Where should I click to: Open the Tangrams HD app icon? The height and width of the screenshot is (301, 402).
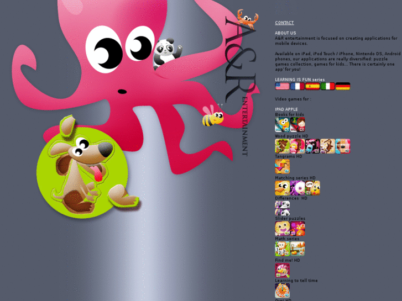point(282,166)
